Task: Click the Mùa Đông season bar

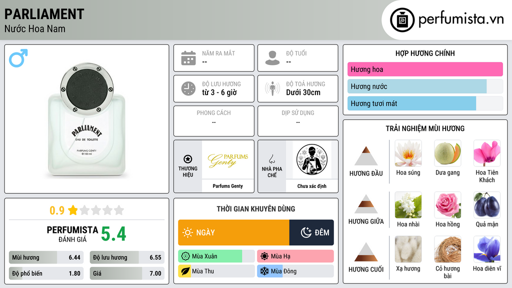Action: [x=295, y=271]
